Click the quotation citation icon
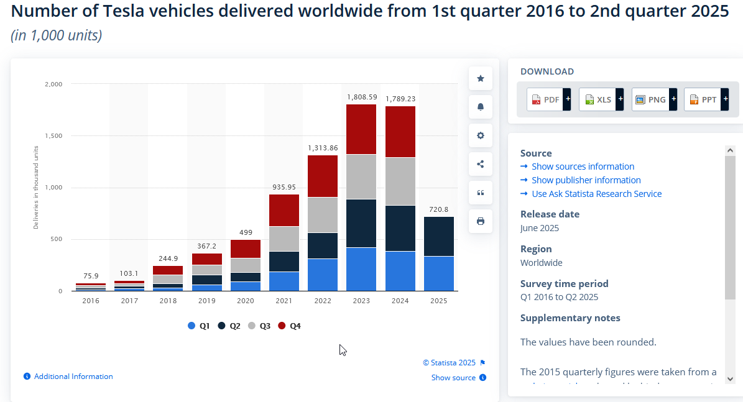743x402 pixels. click(481, 193)
